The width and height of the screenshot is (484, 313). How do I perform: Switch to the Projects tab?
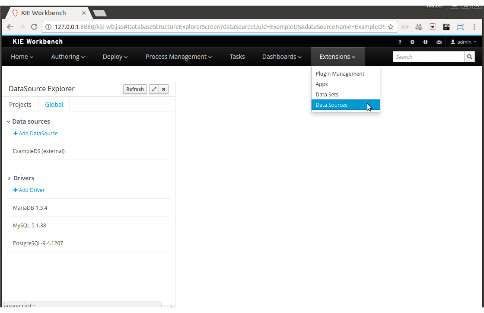tap(20, 104)
